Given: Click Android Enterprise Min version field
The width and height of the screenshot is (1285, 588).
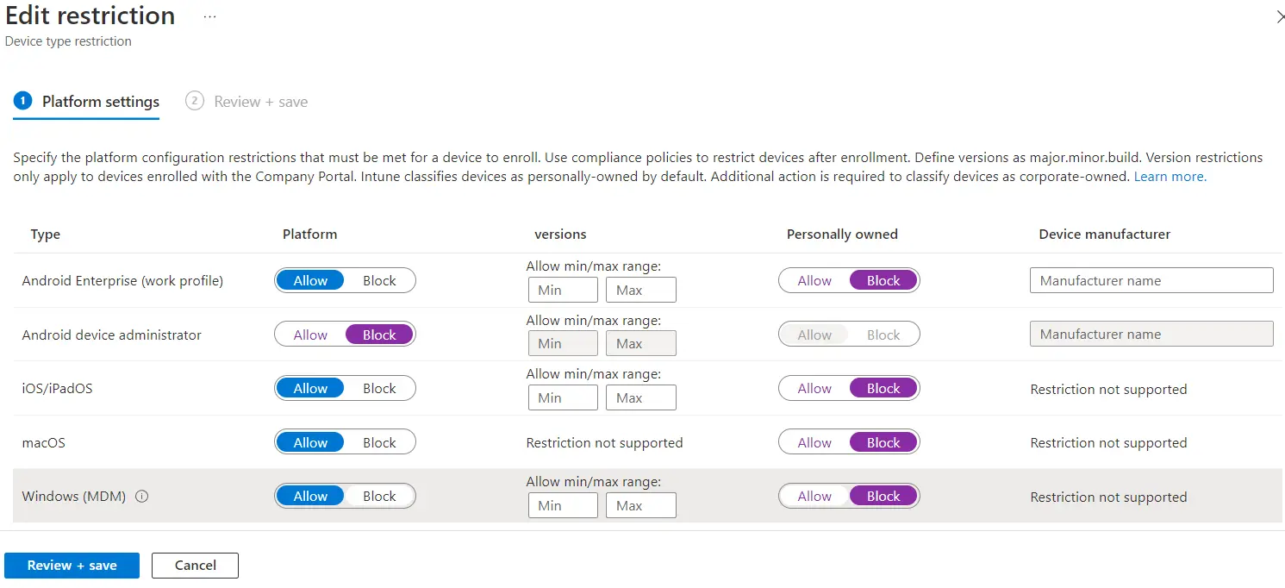Looking at the screenshot, I should 562,291.
